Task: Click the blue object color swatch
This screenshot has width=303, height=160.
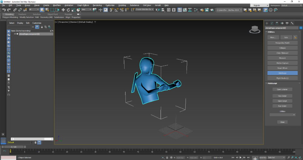Action: 301,28
